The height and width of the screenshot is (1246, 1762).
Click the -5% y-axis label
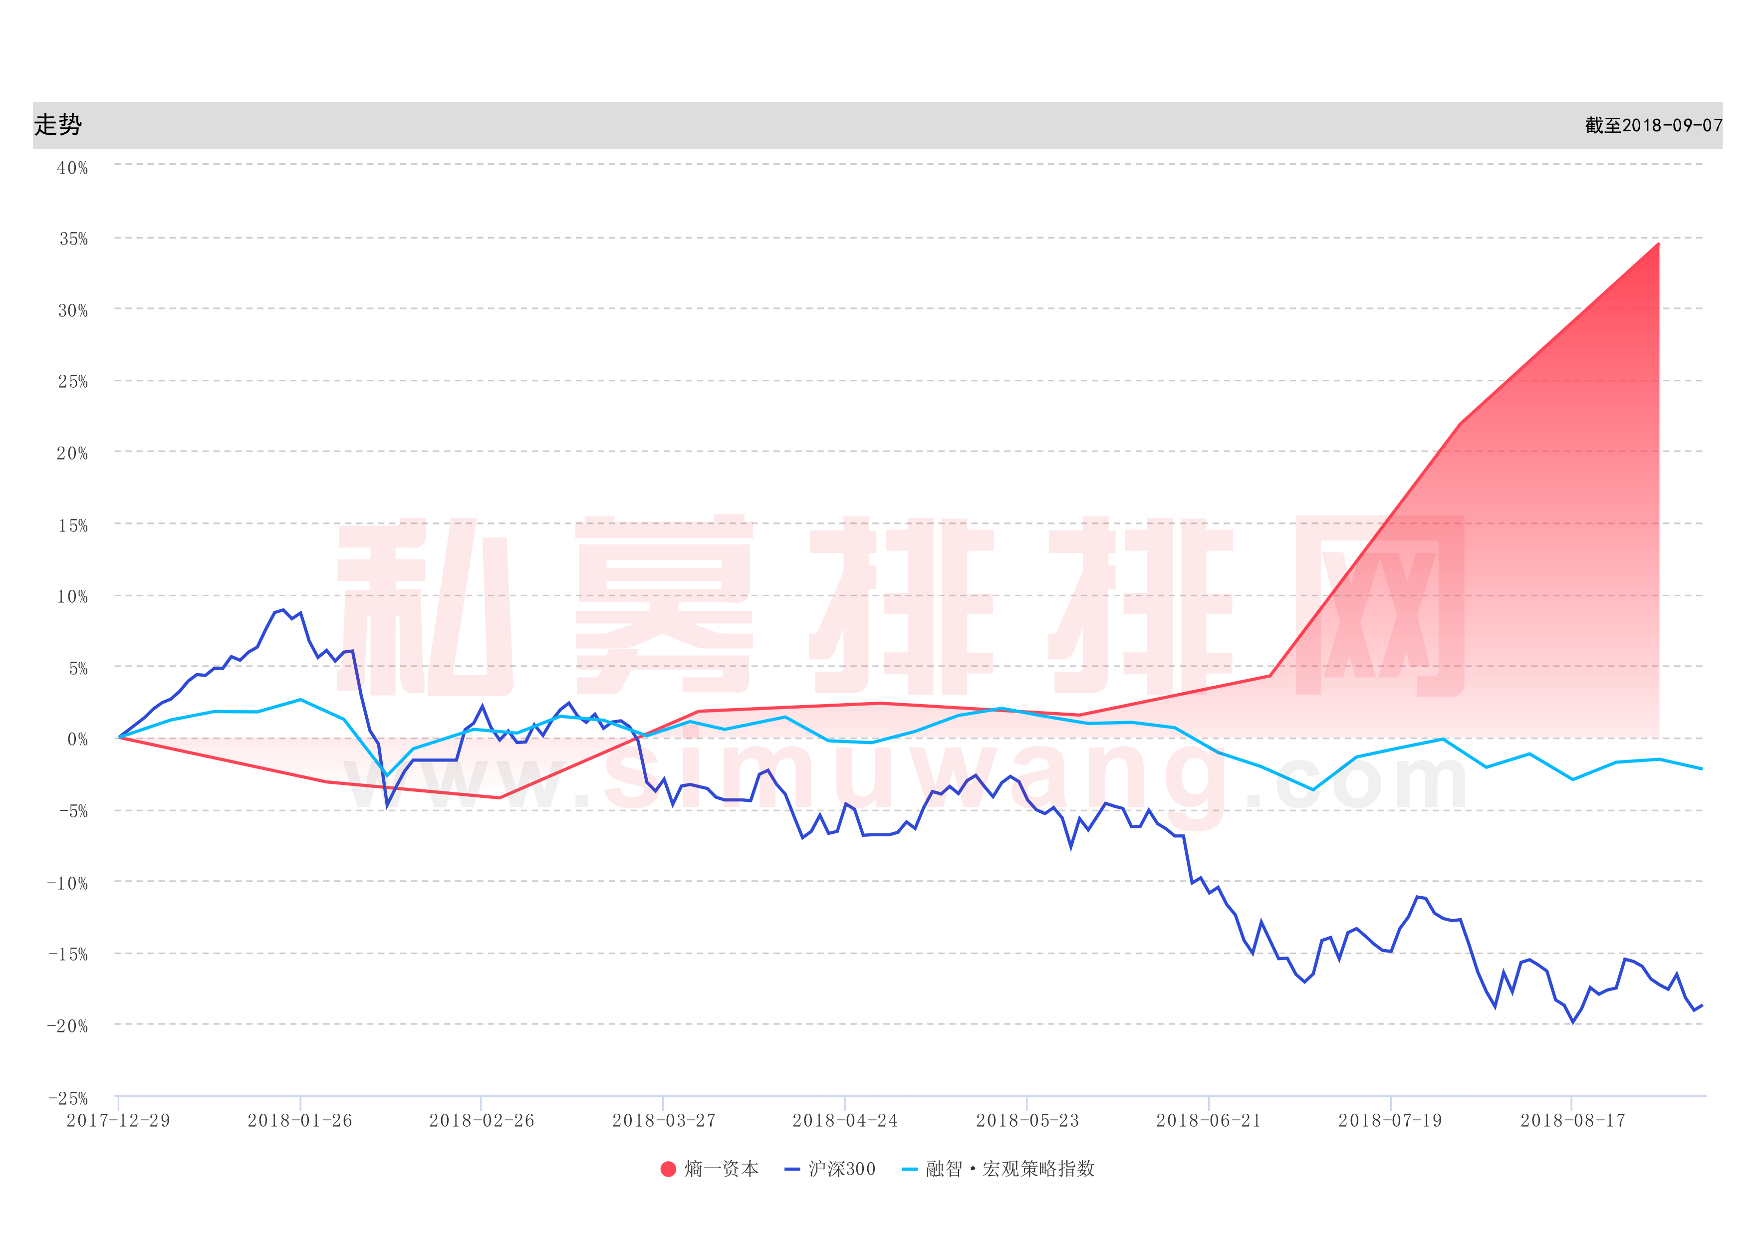pyautogui.click(x=73, y=811)
